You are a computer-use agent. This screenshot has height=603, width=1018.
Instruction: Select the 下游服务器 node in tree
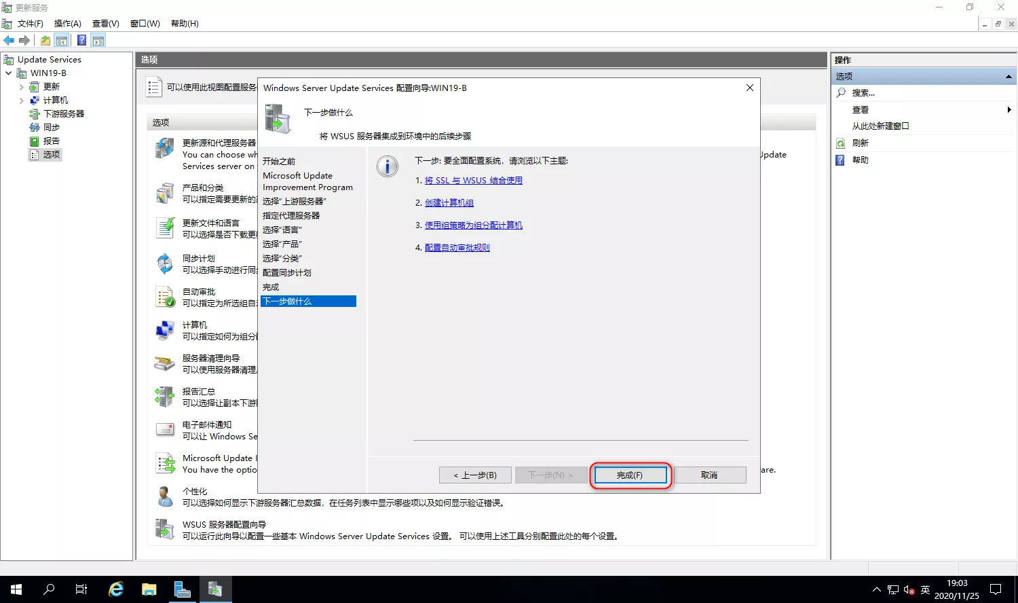[x=63, y=114]
